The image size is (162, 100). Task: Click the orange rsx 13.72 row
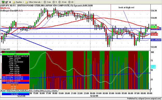pos(16,85)
